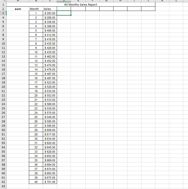Select the $ 590.00 sales cell
The image size is (188, 189).
pyautogui.click(x=50, y=126)
